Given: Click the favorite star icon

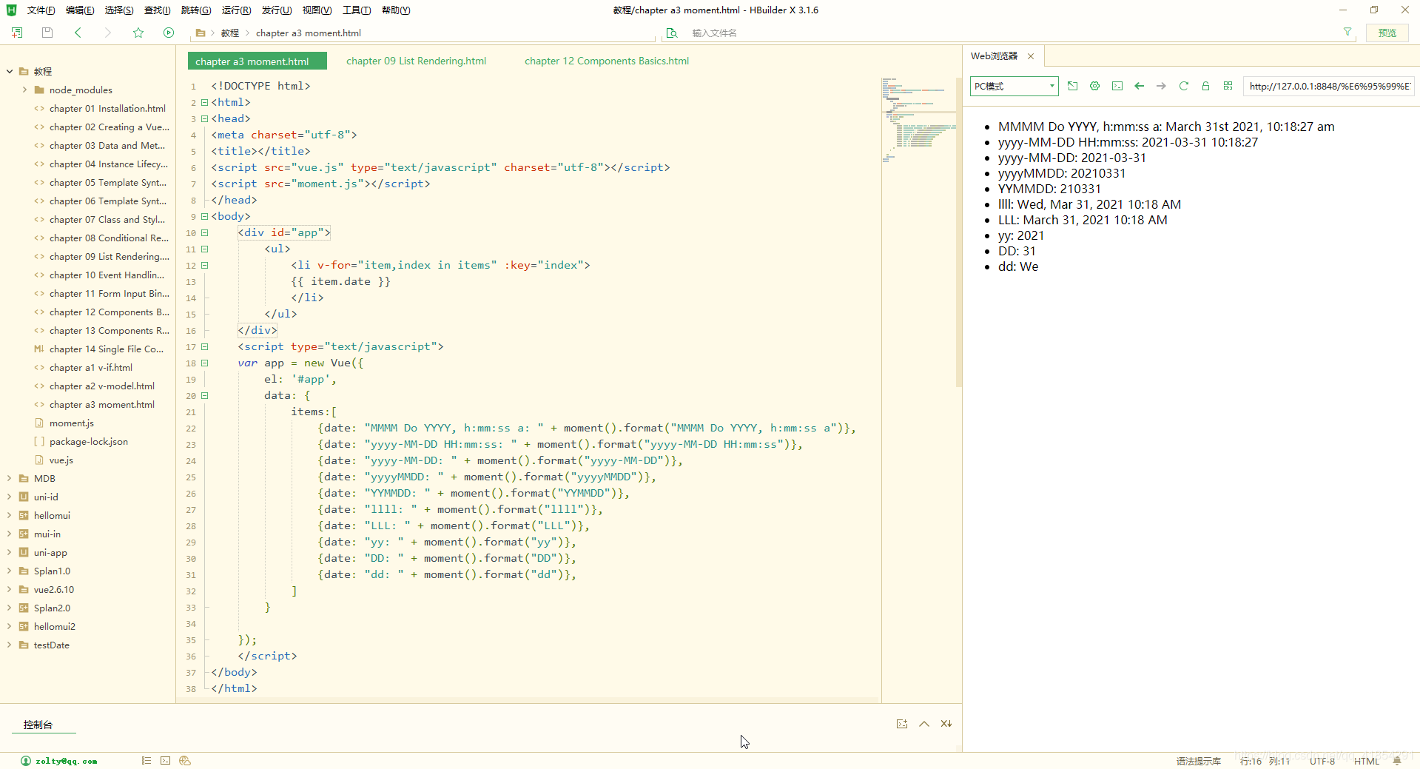Looking at the screenshot, I should 138,33.
